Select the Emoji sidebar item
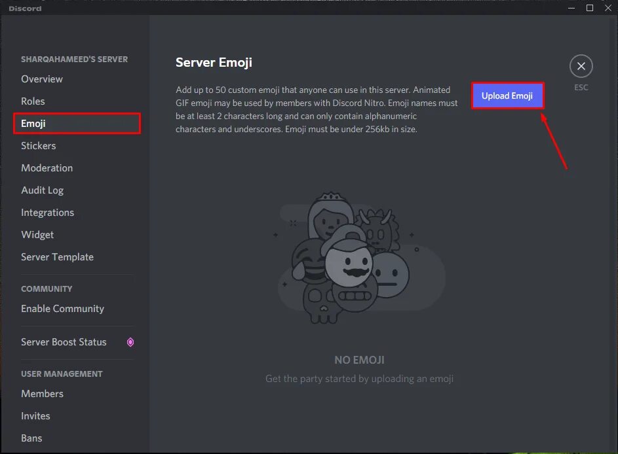The image size is (618, 454). click(x=77, y=124)
